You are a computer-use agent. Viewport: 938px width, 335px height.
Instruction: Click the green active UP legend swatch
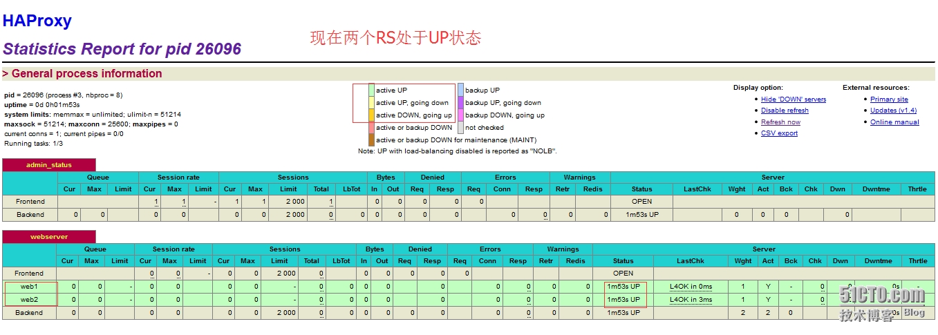[x=371, y=90]
